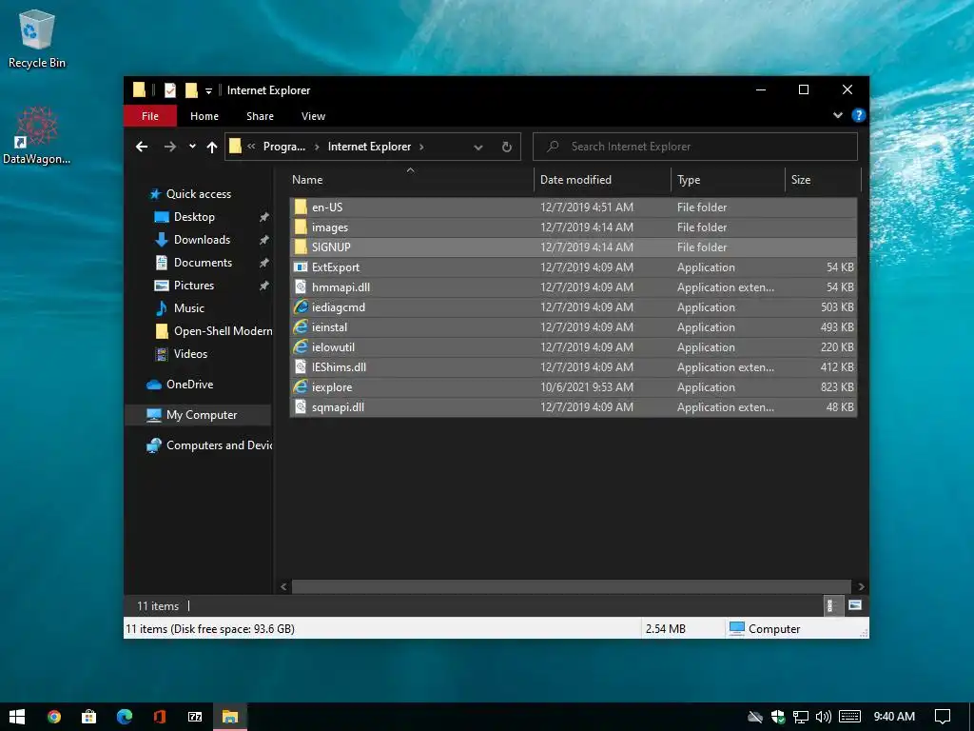
Task: Go forward with the forward arrow
Action: [169, 147]
